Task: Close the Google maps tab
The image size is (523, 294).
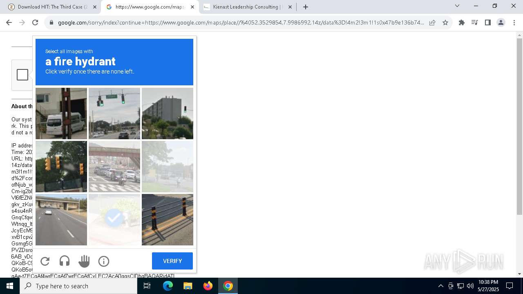Action: coord(192,7)
